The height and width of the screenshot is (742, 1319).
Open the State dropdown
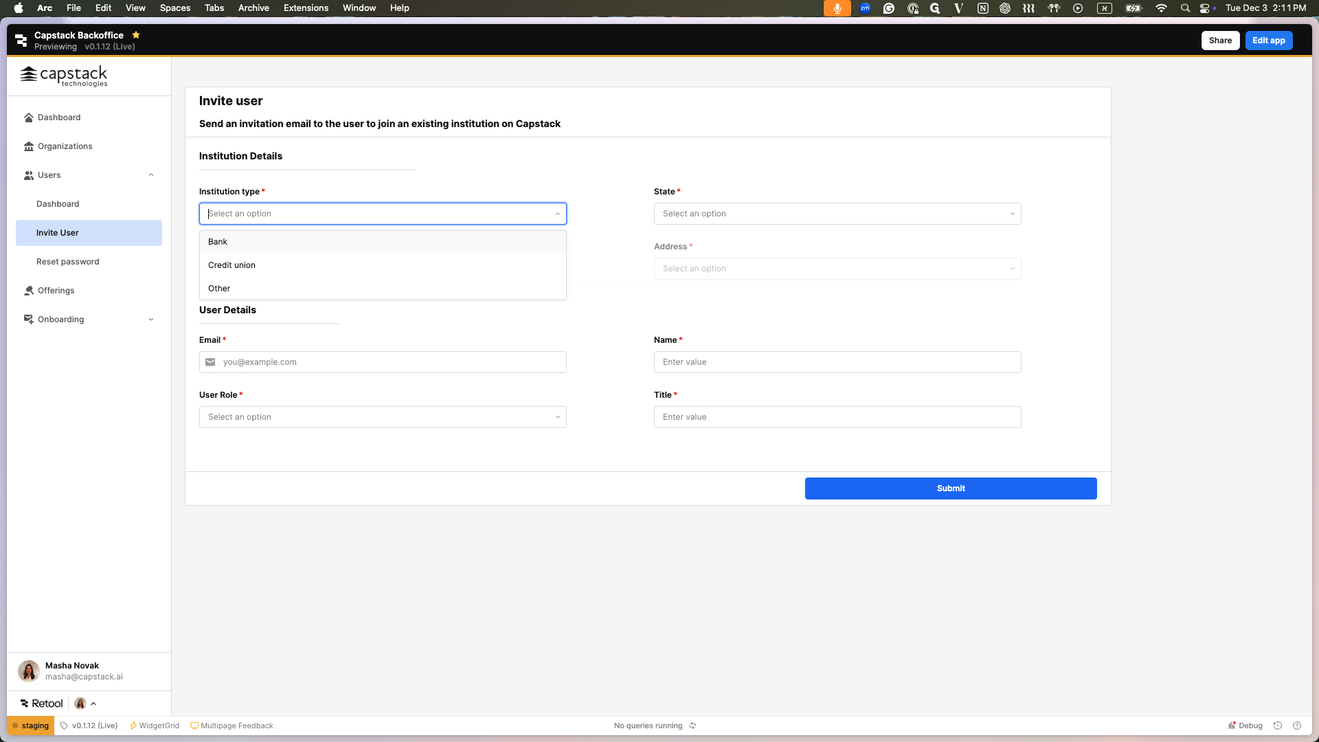(x=837, y=214)
